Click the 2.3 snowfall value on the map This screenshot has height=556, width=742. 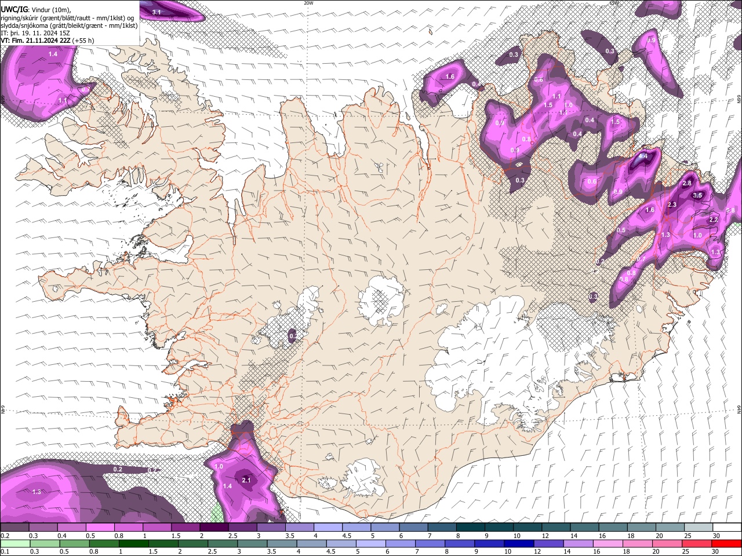click(672, 205)
